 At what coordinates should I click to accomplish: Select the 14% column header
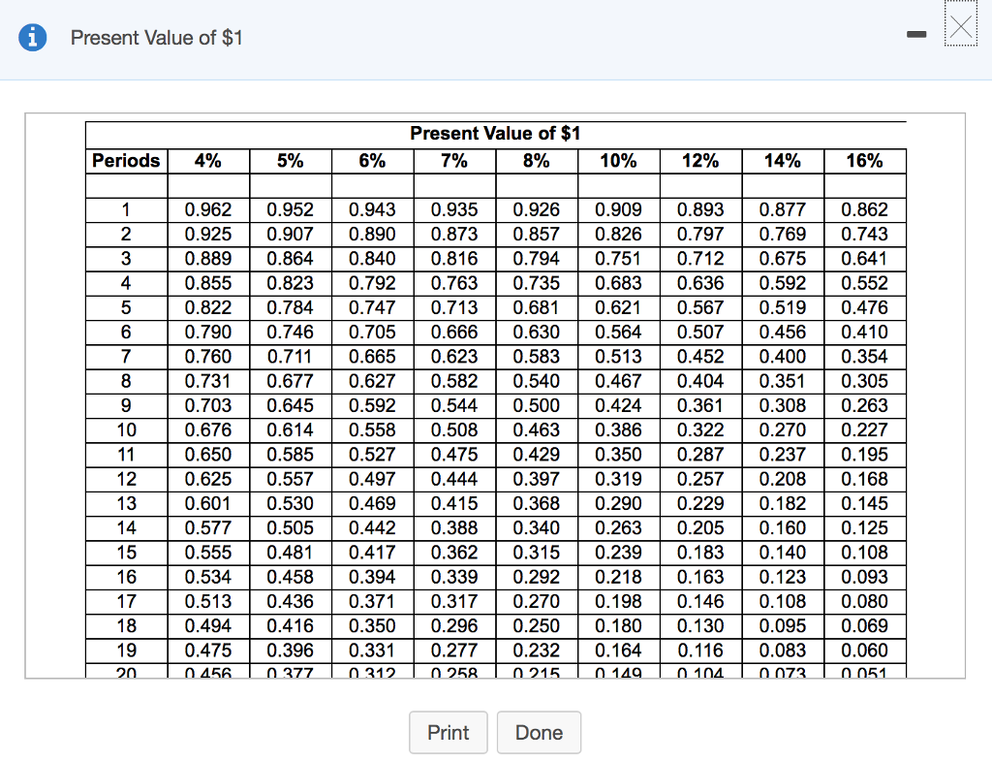[783, 161]
